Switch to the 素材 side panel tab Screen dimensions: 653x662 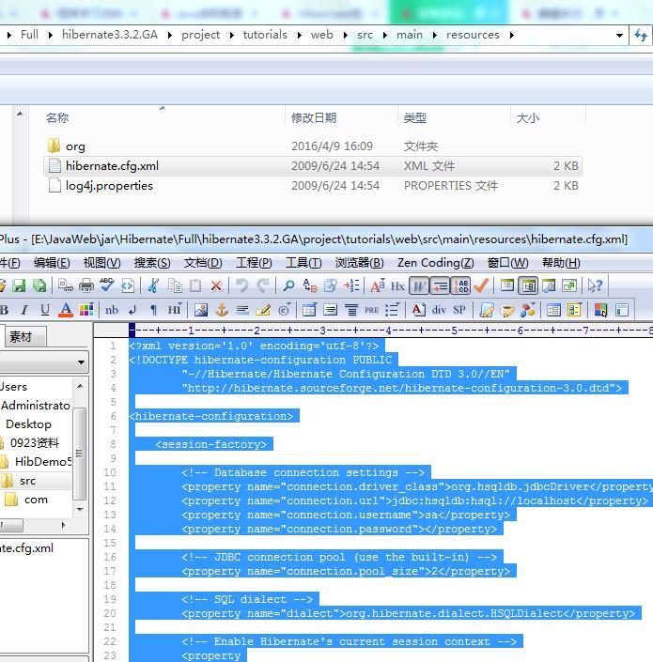pyautogui.click(x=25, y=336)
